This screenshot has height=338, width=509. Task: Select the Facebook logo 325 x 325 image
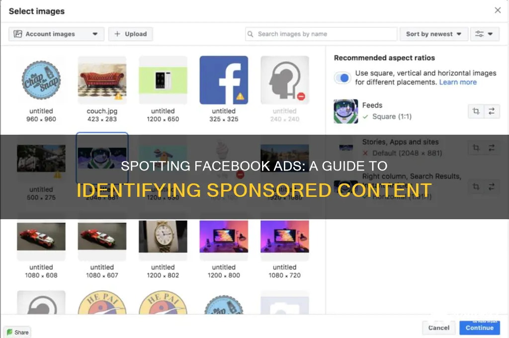[x=224, y=80]
